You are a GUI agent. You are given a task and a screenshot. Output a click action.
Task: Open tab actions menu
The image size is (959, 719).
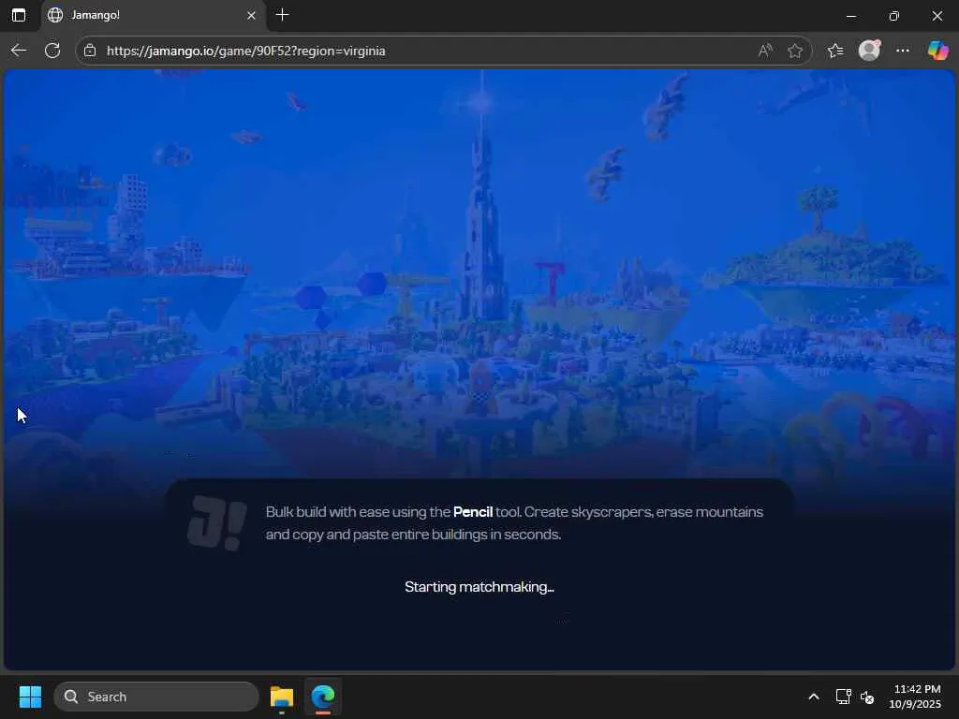[x=19, y=15]
